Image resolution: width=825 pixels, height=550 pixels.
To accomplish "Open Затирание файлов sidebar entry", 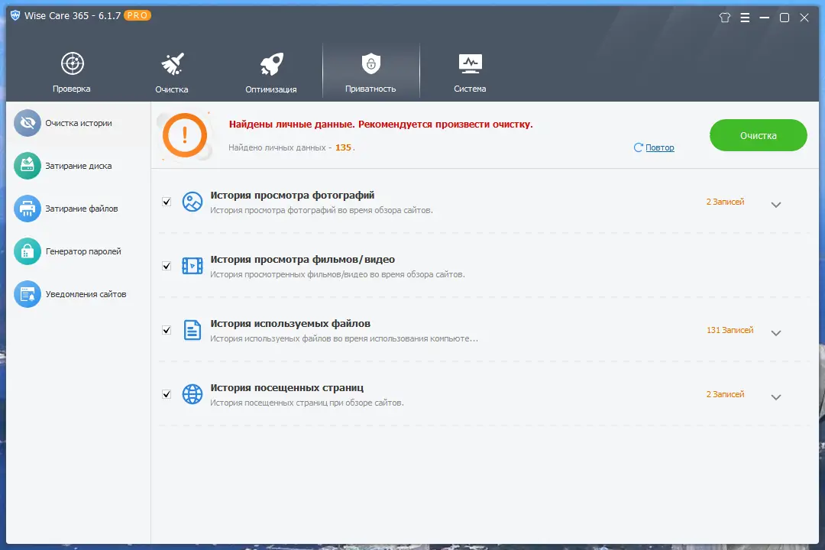I will [x=79, y=209].
